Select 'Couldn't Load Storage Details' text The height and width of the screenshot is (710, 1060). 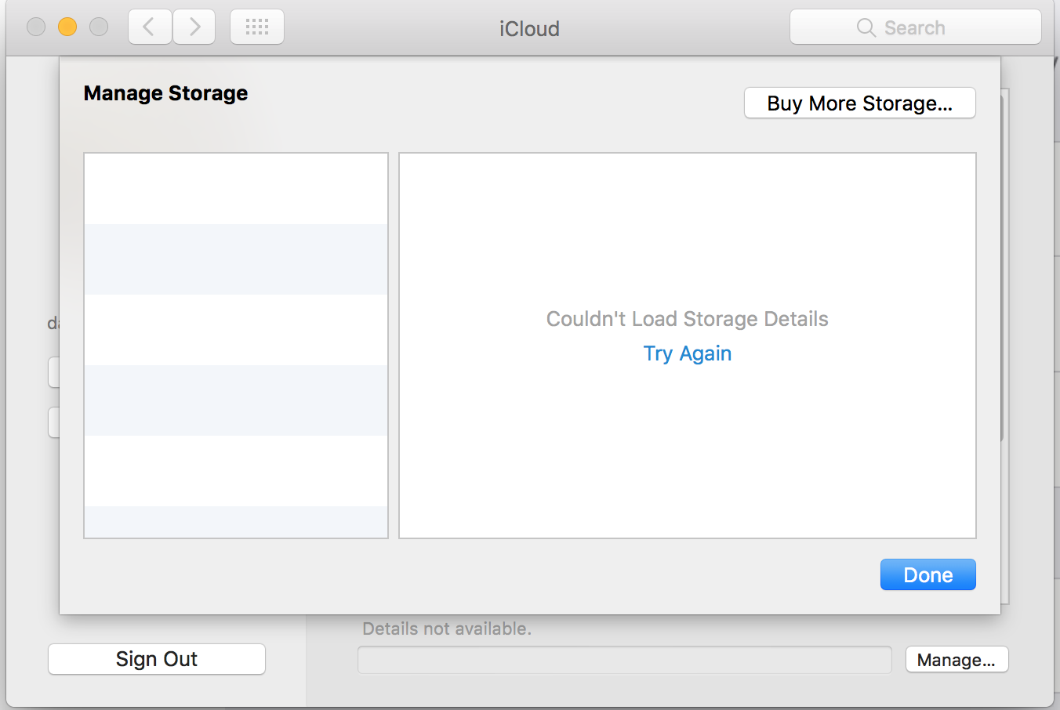point(688,319)
